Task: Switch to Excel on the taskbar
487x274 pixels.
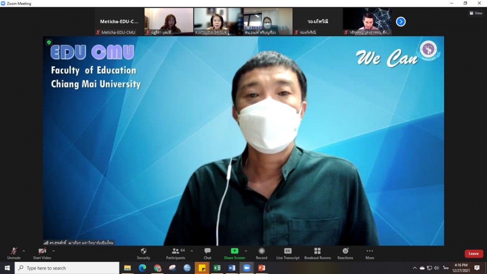Action: [217, 268]
